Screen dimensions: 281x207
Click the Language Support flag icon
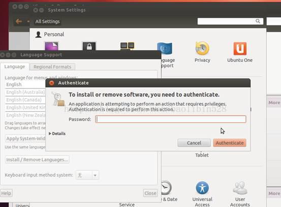point(165,48)
